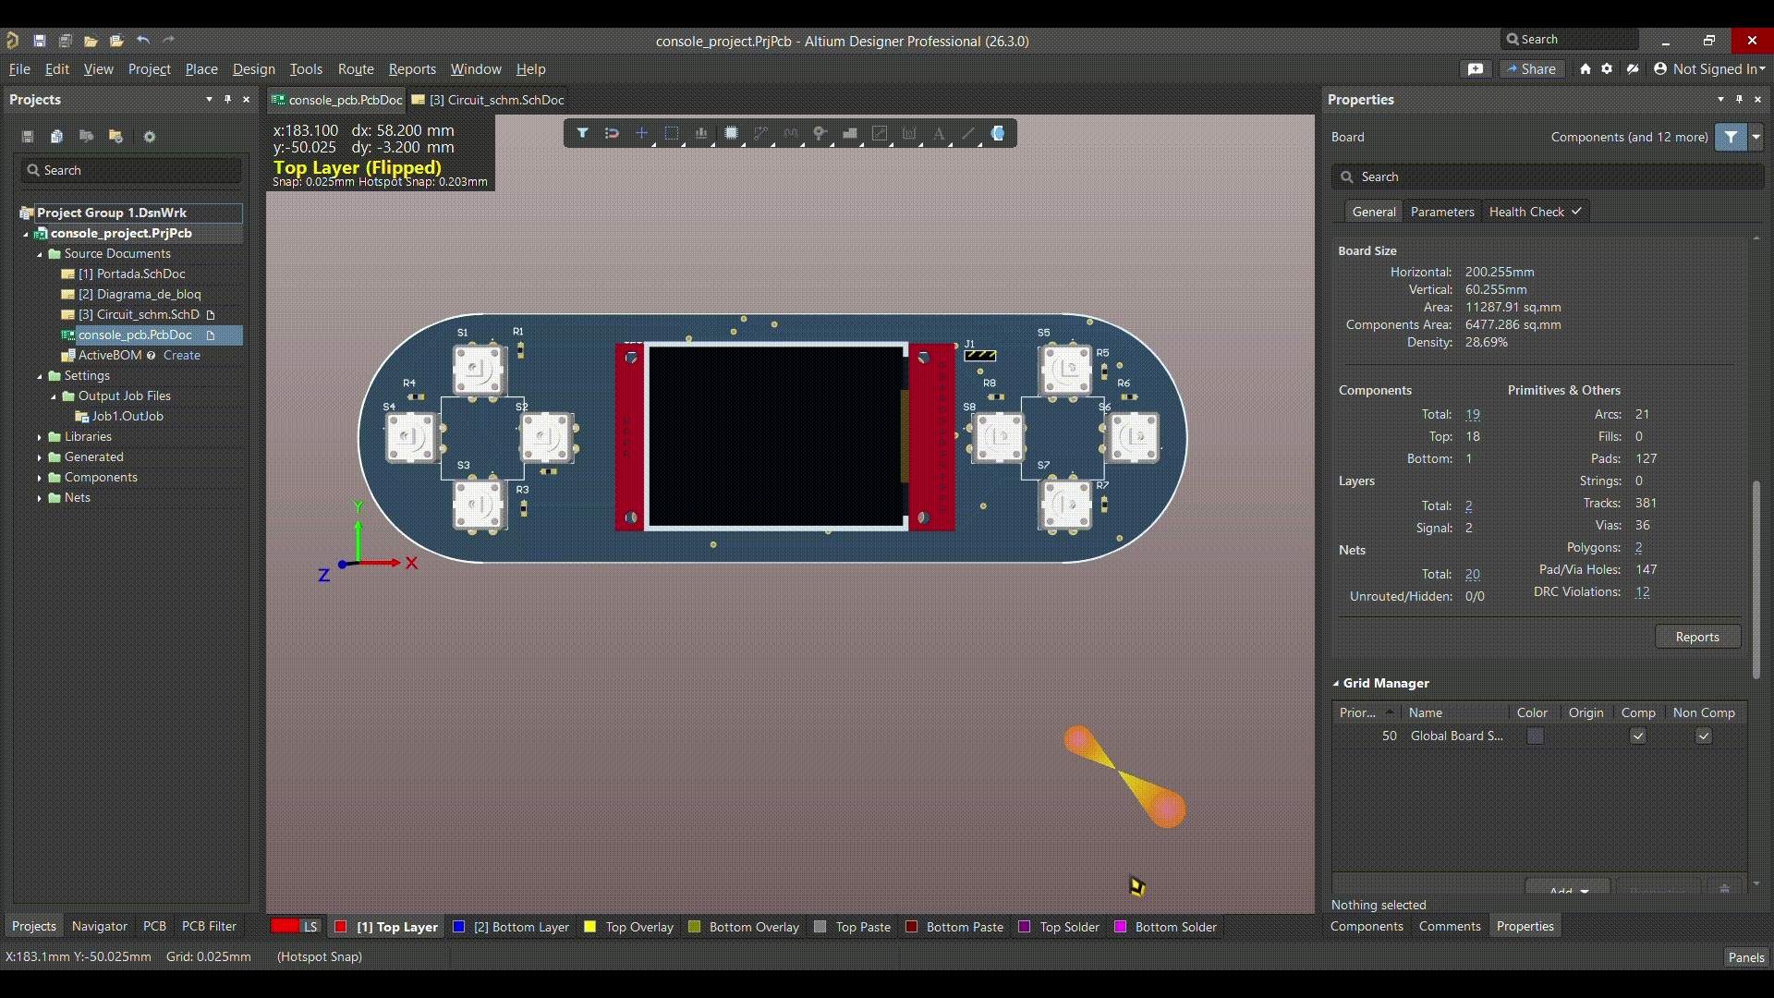
Task: Open the Route menu
Action: click(356, 69)
